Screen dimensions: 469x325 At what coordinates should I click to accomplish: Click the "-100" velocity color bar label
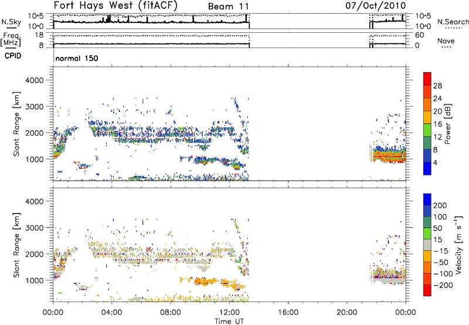click(443, 274)
